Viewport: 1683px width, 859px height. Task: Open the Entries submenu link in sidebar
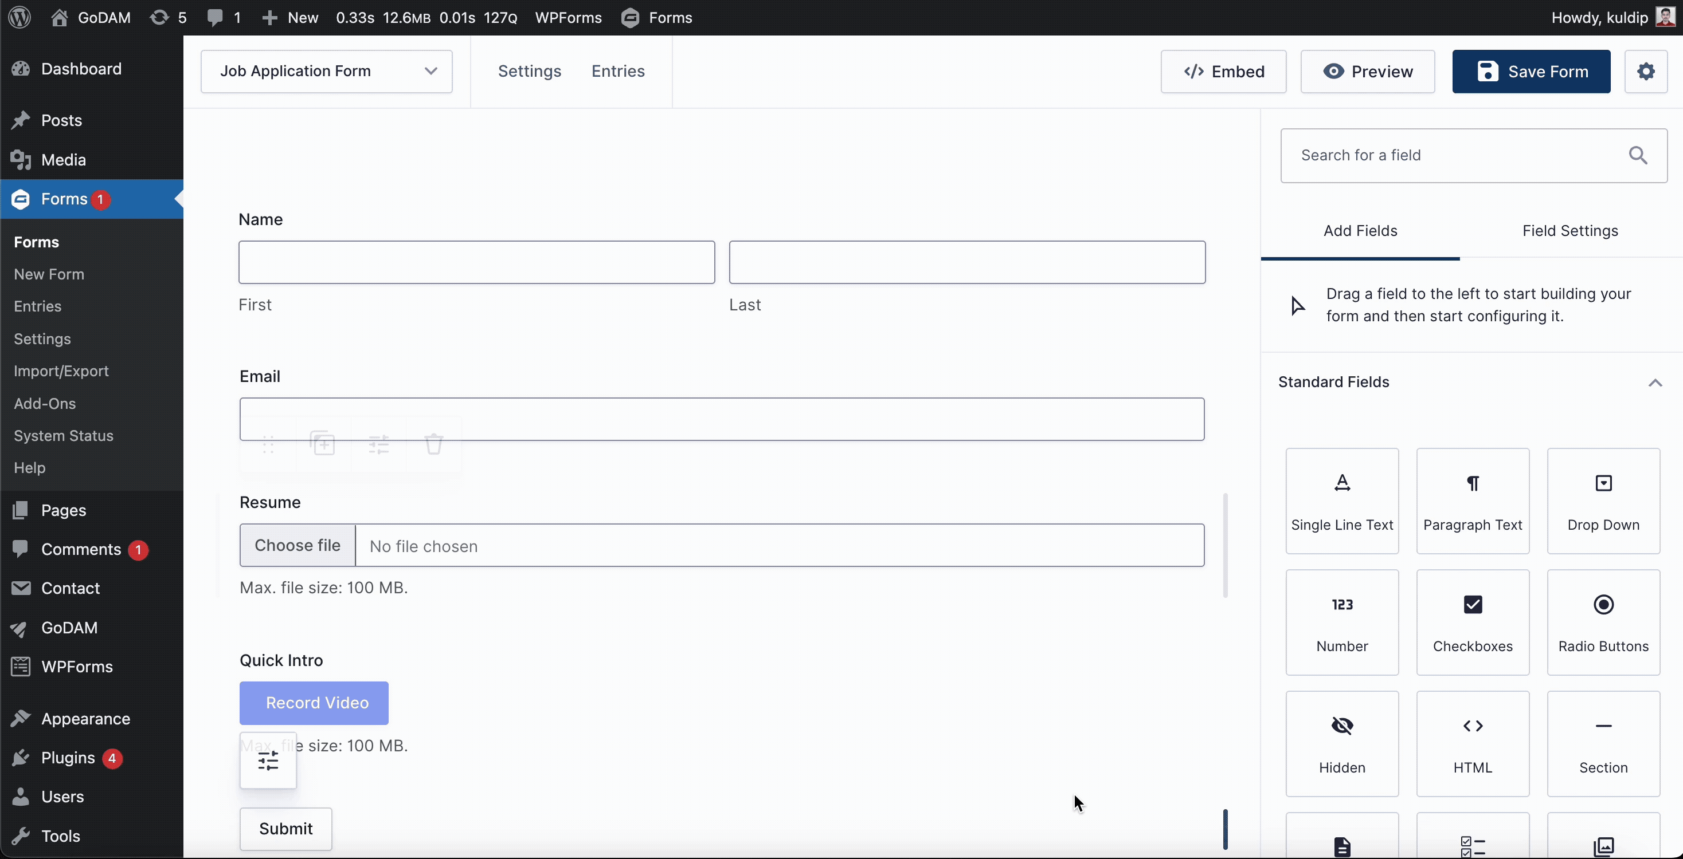(x=37, y=306)
